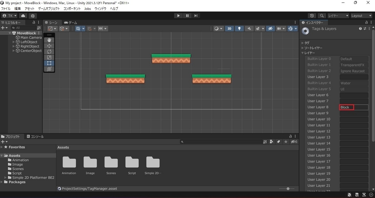Click User Layer 8 field containing Block
Image resolution: width=375 pixels, height=198 pixels.
(x=354, y=107)
